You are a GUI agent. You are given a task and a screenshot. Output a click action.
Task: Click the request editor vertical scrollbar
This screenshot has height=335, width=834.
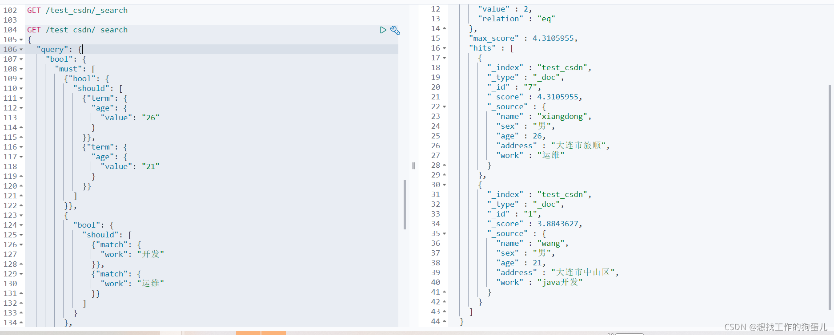point(405,205)
